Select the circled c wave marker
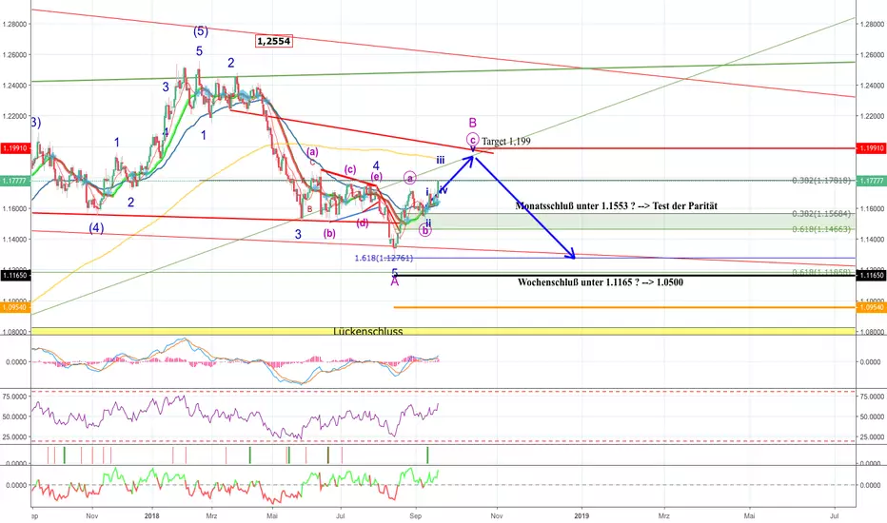Screen dimensions: 887x523 coord(473,139)
